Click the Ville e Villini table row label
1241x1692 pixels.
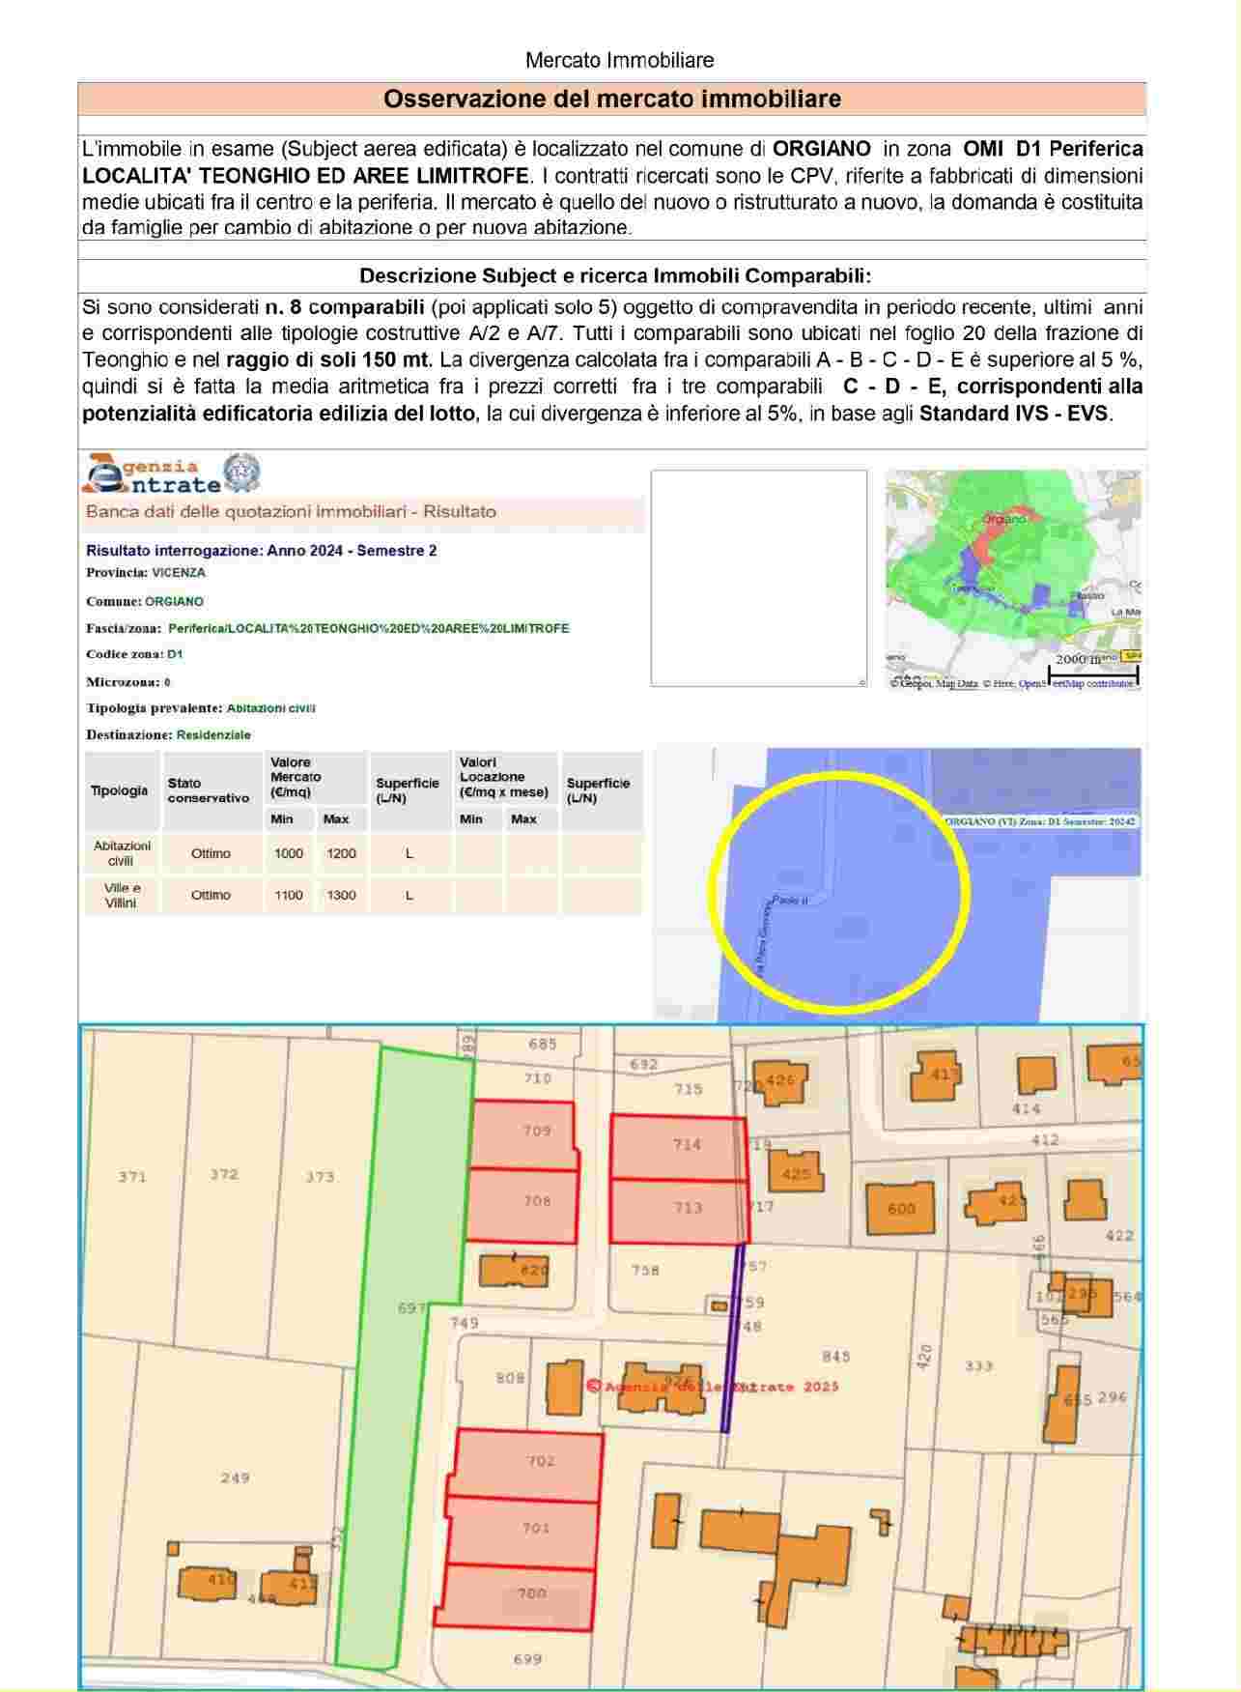click(x=122, y=895)
